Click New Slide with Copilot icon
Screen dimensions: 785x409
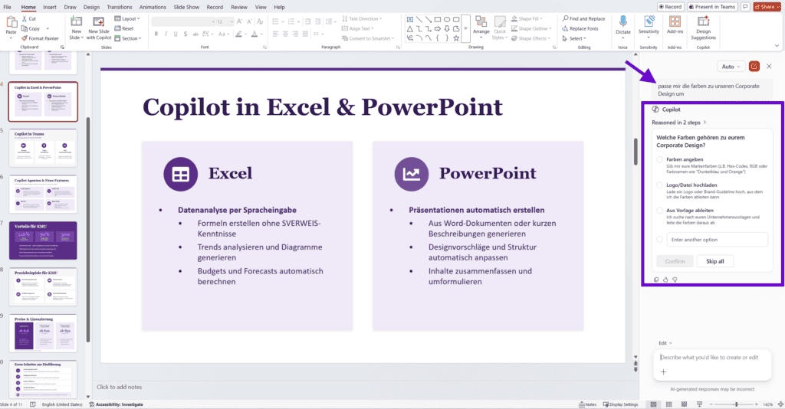coord(99,22)
